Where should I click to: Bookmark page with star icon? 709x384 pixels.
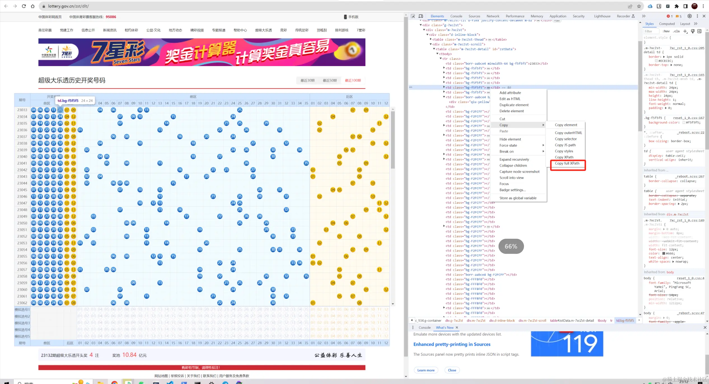click(x=639, y=6)
